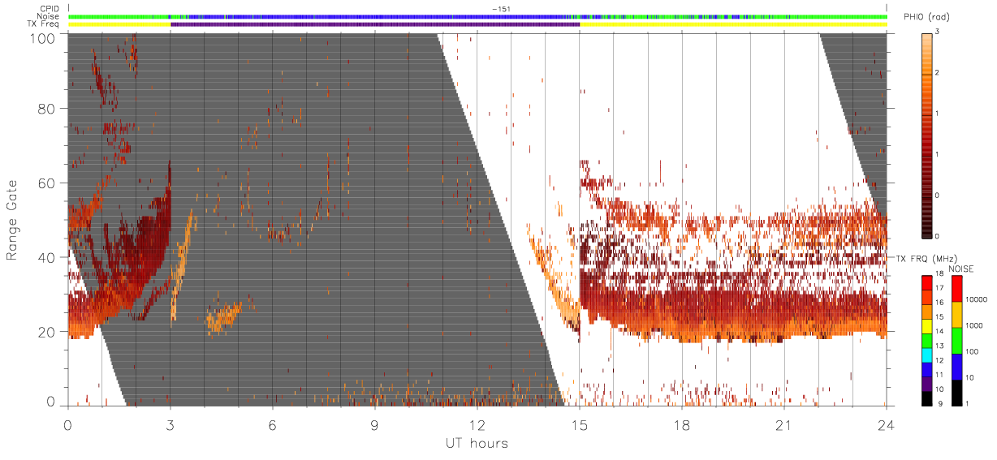Click TX Freq bar yellow segment after 15 UT
The image size is (997, 460).
pos(733,24)
